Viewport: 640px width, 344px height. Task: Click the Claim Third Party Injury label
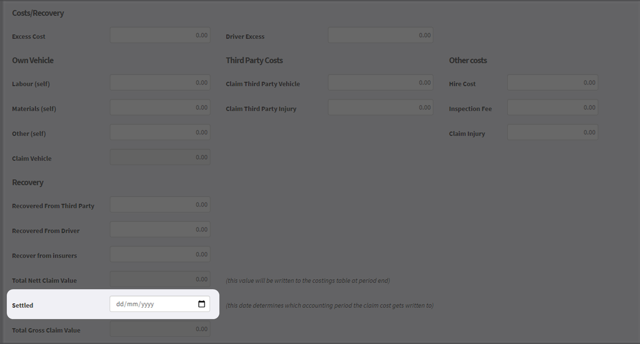261,109
